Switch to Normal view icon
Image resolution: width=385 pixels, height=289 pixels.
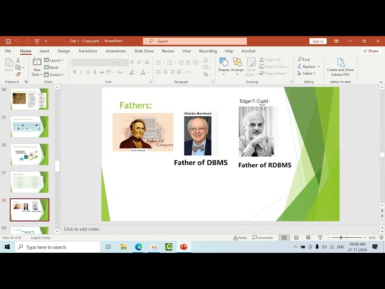[x=285, y=238]
